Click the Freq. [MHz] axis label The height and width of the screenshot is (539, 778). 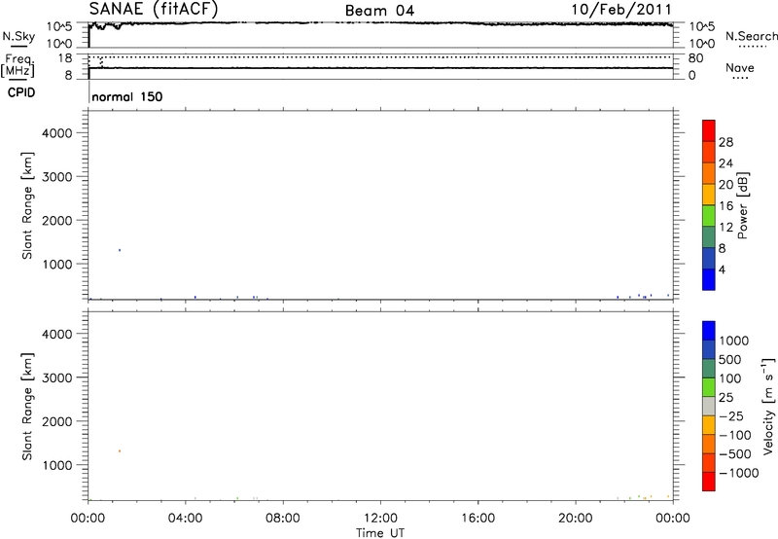click(18, 65)
